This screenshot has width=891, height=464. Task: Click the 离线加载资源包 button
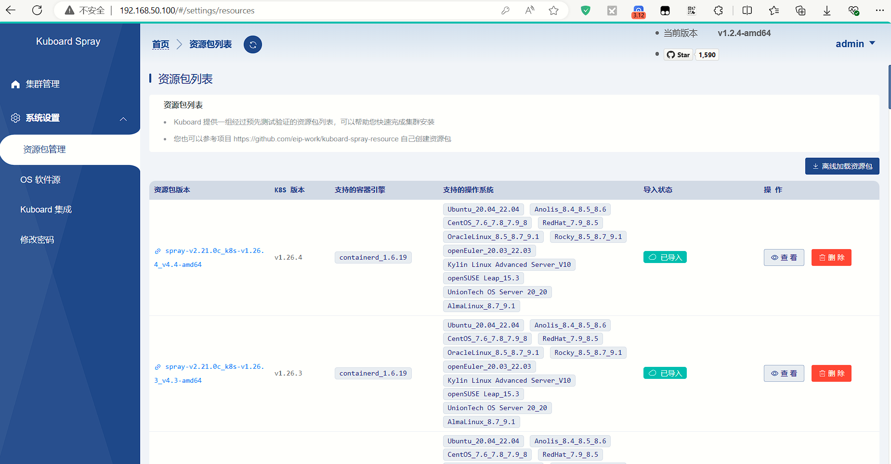click(842, 166)
